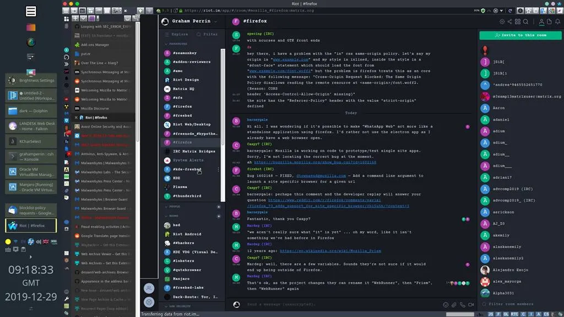This screenshot has height=317, width=564.
Task: Click the round settings icon below communities
Action: coord(149,302)
